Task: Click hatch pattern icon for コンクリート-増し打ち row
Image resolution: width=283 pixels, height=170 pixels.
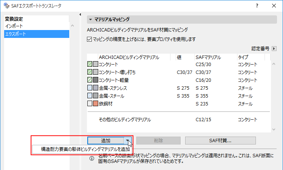Action: tap(90, 72)
